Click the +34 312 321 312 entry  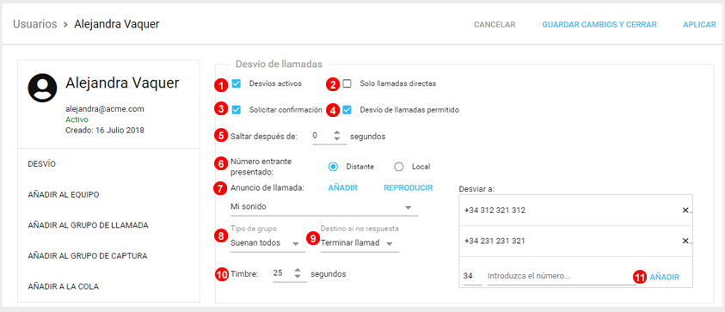(495, 211)
